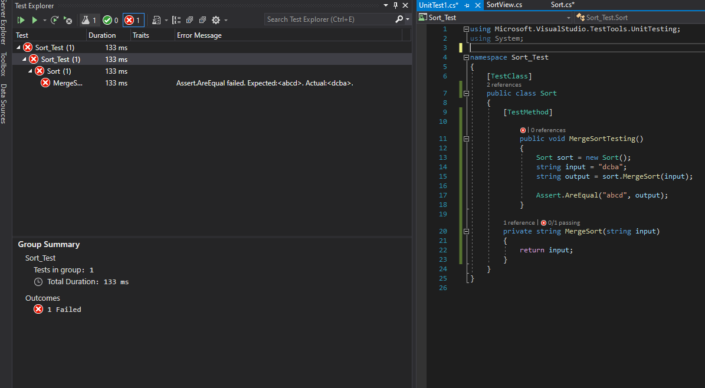Expand all tests in the tree

point(189,20)
